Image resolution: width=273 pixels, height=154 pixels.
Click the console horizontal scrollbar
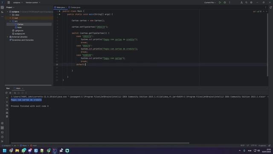pyautogui.click(x=100, y=143)
